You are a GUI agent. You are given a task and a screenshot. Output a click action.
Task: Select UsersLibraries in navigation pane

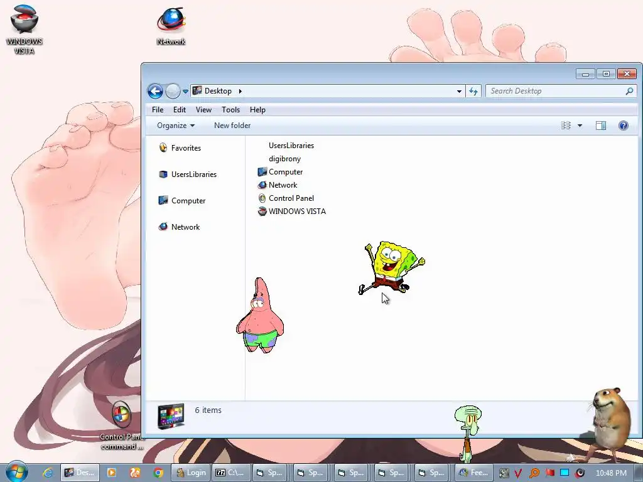[193, 174]
